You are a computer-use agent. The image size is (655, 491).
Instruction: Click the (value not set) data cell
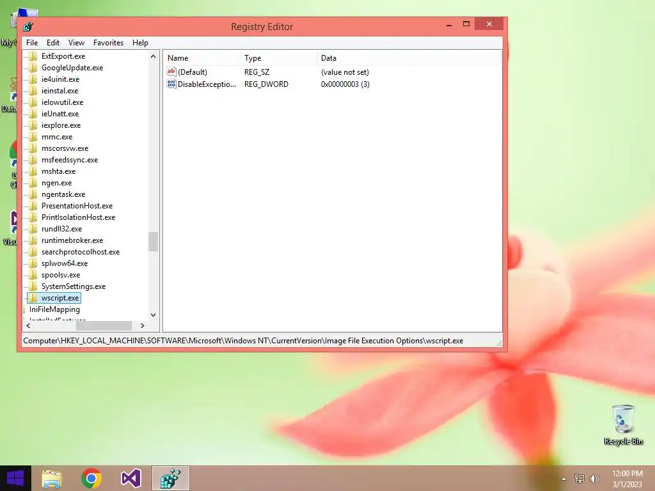(345, 72)
